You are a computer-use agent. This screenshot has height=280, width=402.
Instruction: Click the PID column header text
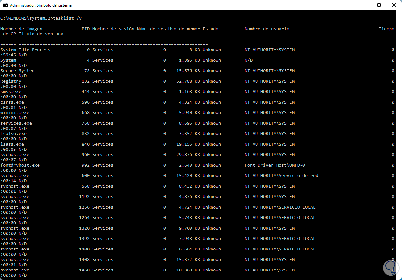85,29
